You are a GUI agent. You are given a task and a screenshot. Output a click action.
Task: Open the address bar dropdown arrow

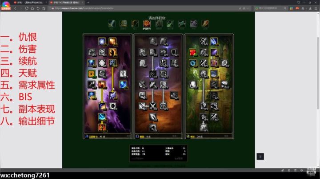point(248,8)
